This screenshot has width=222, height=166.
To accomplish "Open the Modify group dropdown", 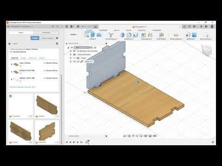I will coord(129,39).
